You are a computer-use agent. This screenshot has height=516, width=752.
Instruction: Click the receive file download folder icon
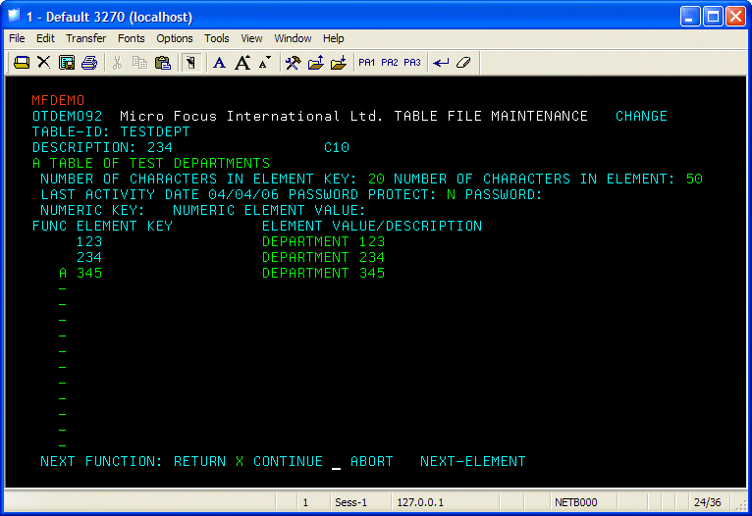tap(338, 62)
